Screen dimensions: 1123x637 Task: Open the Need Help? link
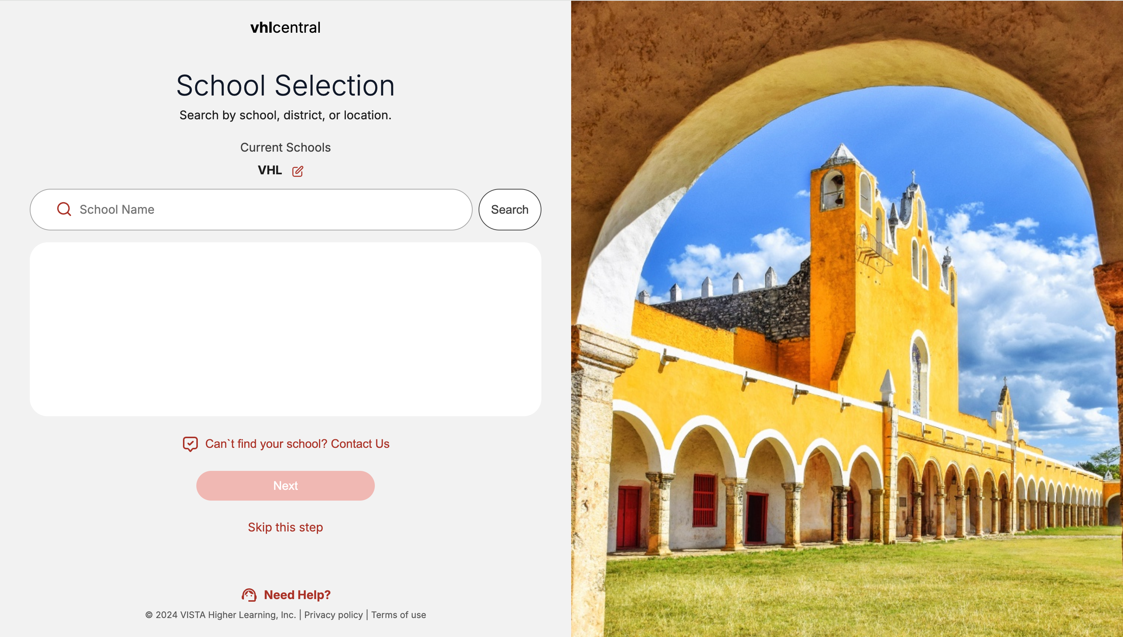tap(297, 595)
